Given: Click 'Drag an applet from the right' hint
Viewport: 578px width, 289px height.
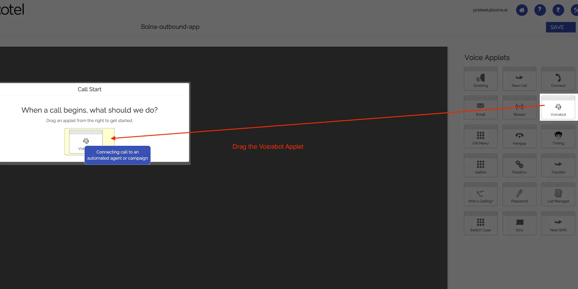Looking at the screenshot, I should [x=89, y=121].
